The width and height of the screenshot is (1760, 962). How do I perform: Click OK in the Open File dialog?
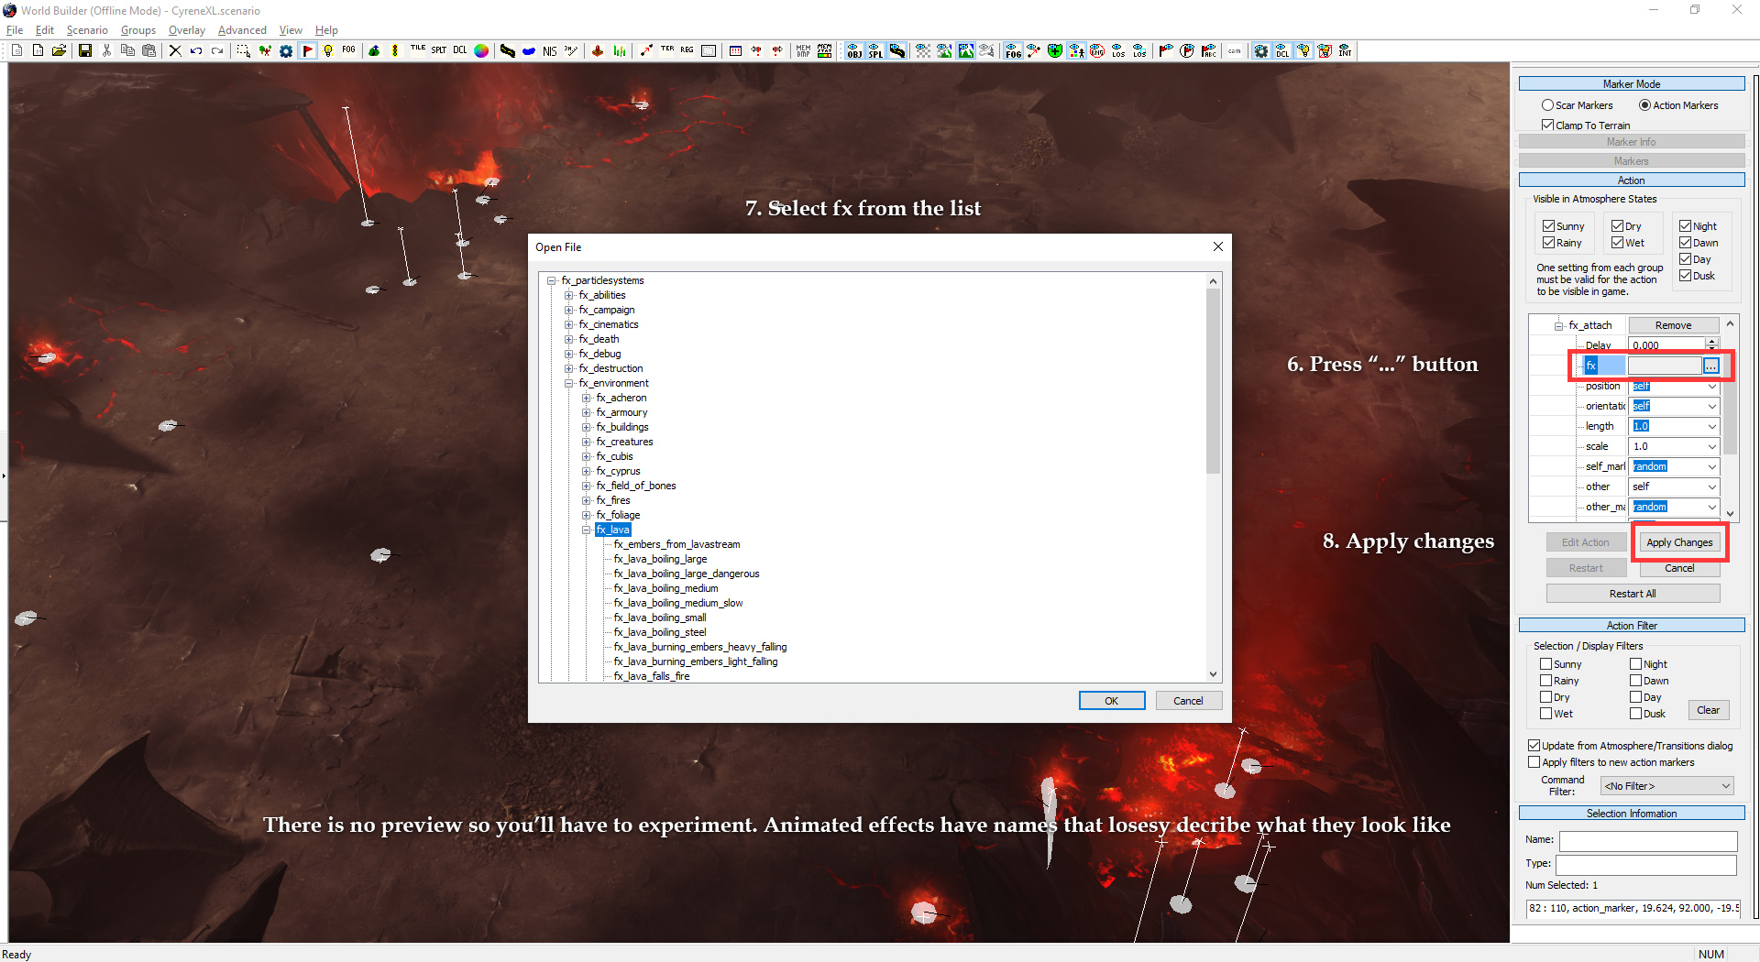point(1112,701)
